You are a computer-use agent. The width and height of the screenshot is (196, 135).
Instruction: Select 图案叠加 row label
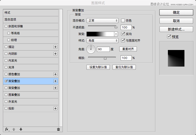point(14,95)
